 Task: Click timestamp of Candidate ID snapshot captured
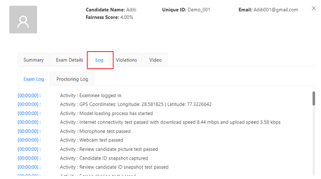29,158
